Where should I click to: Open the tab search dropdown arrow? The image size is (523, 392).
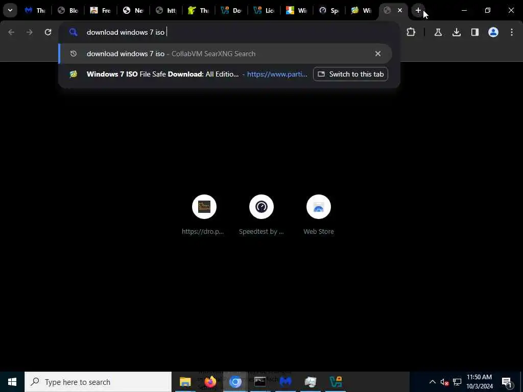tap(10, 10)
